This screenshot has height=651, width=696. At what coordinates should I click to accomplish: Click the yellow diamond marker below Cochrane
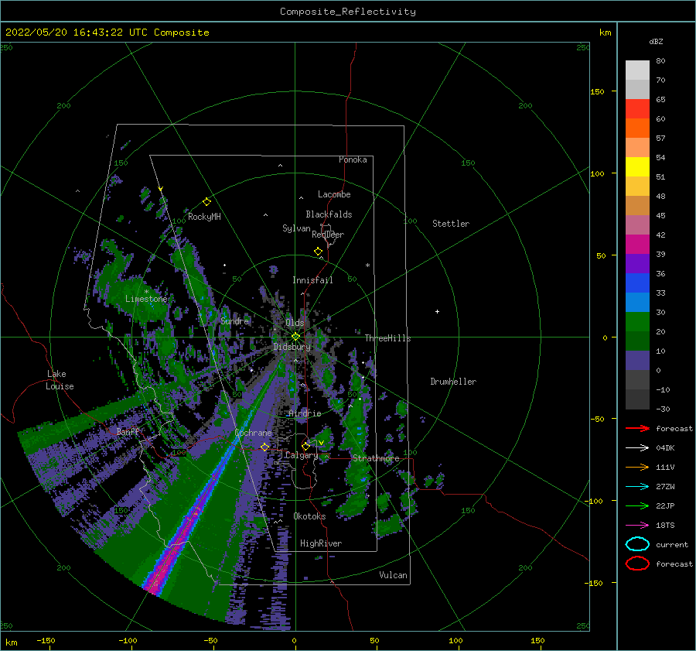pyautogui.click(x=264, y=447)
